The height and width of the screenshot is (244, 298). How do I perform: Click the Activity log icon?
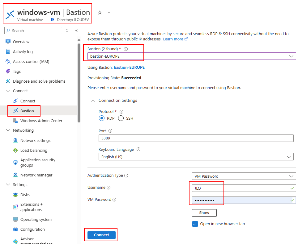pos(8,52)
